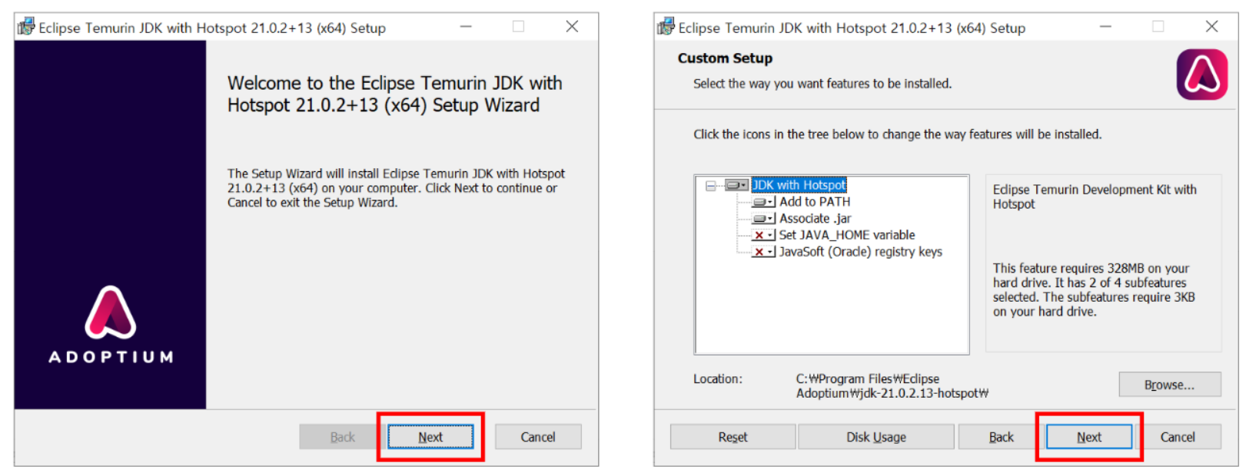
Task: Select the Associate .jar tree label
Action: coord(815,219)
